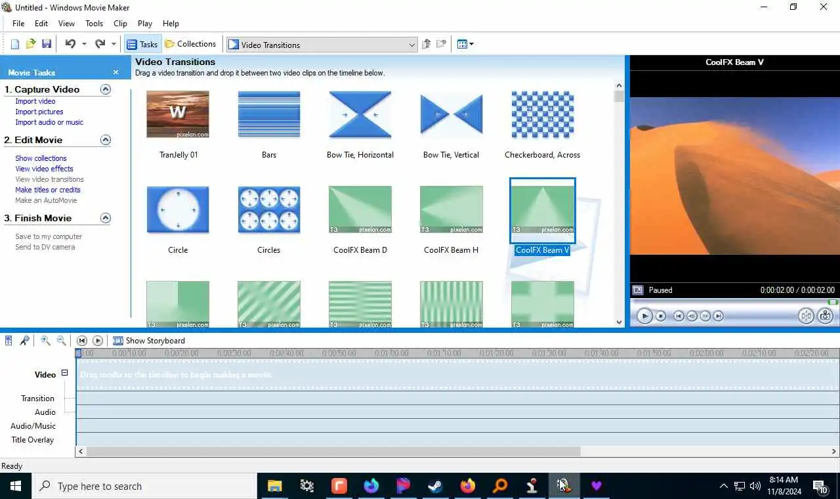Click the timeline horizontal scrollbar thumb
The image size is (840, 499).
coord(333,452)
